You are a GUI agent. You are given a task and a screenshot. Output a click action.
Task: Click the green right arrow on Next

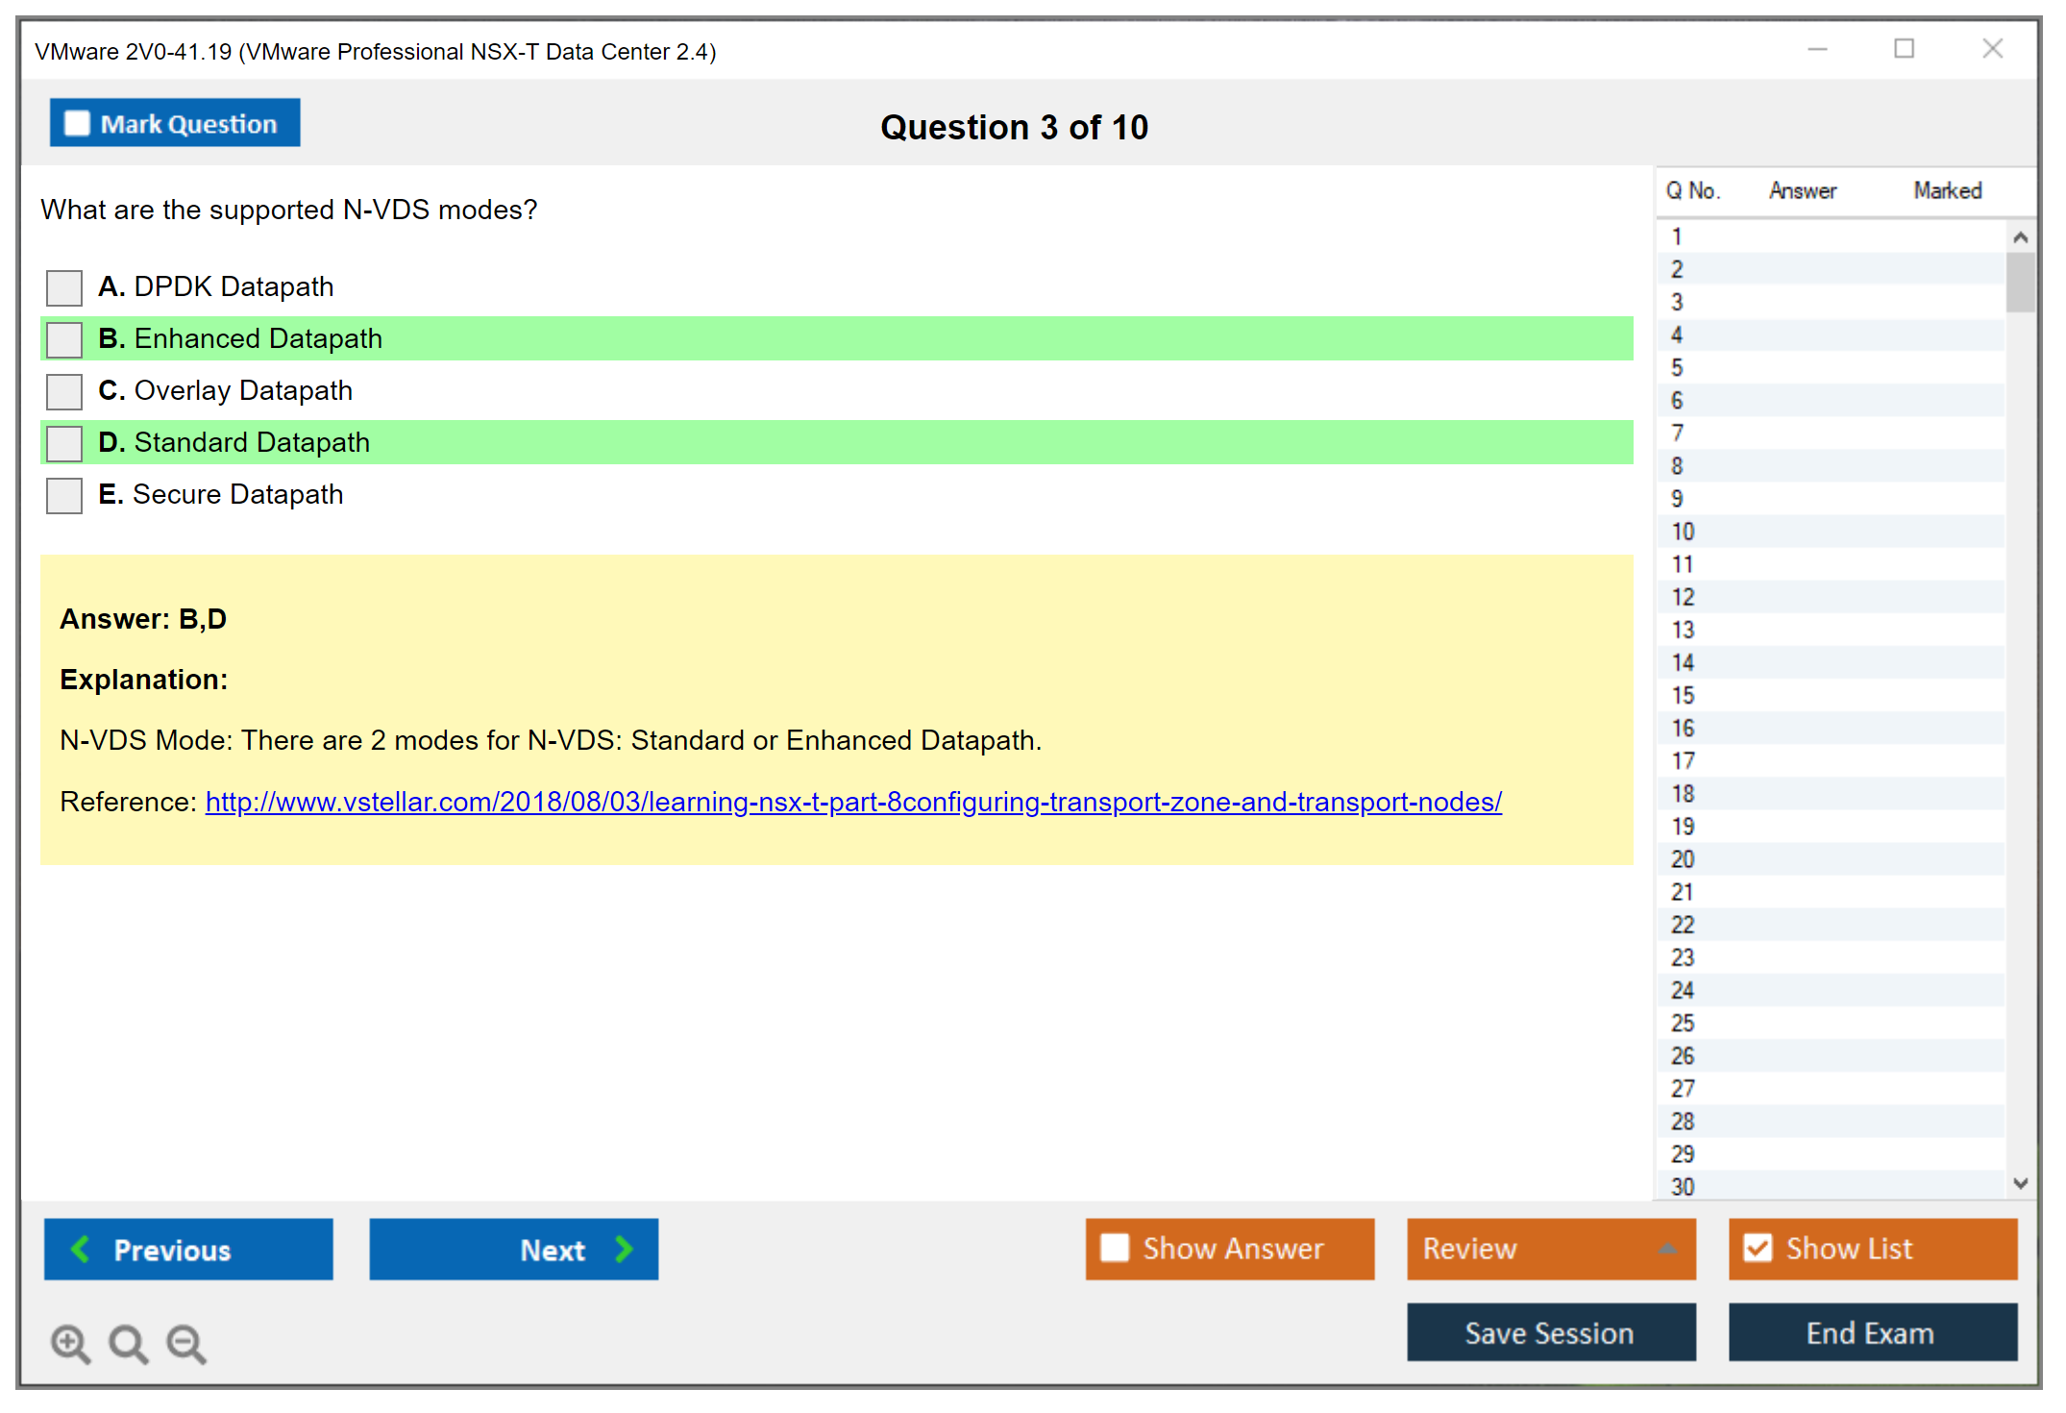click(x=624, y=1250)
